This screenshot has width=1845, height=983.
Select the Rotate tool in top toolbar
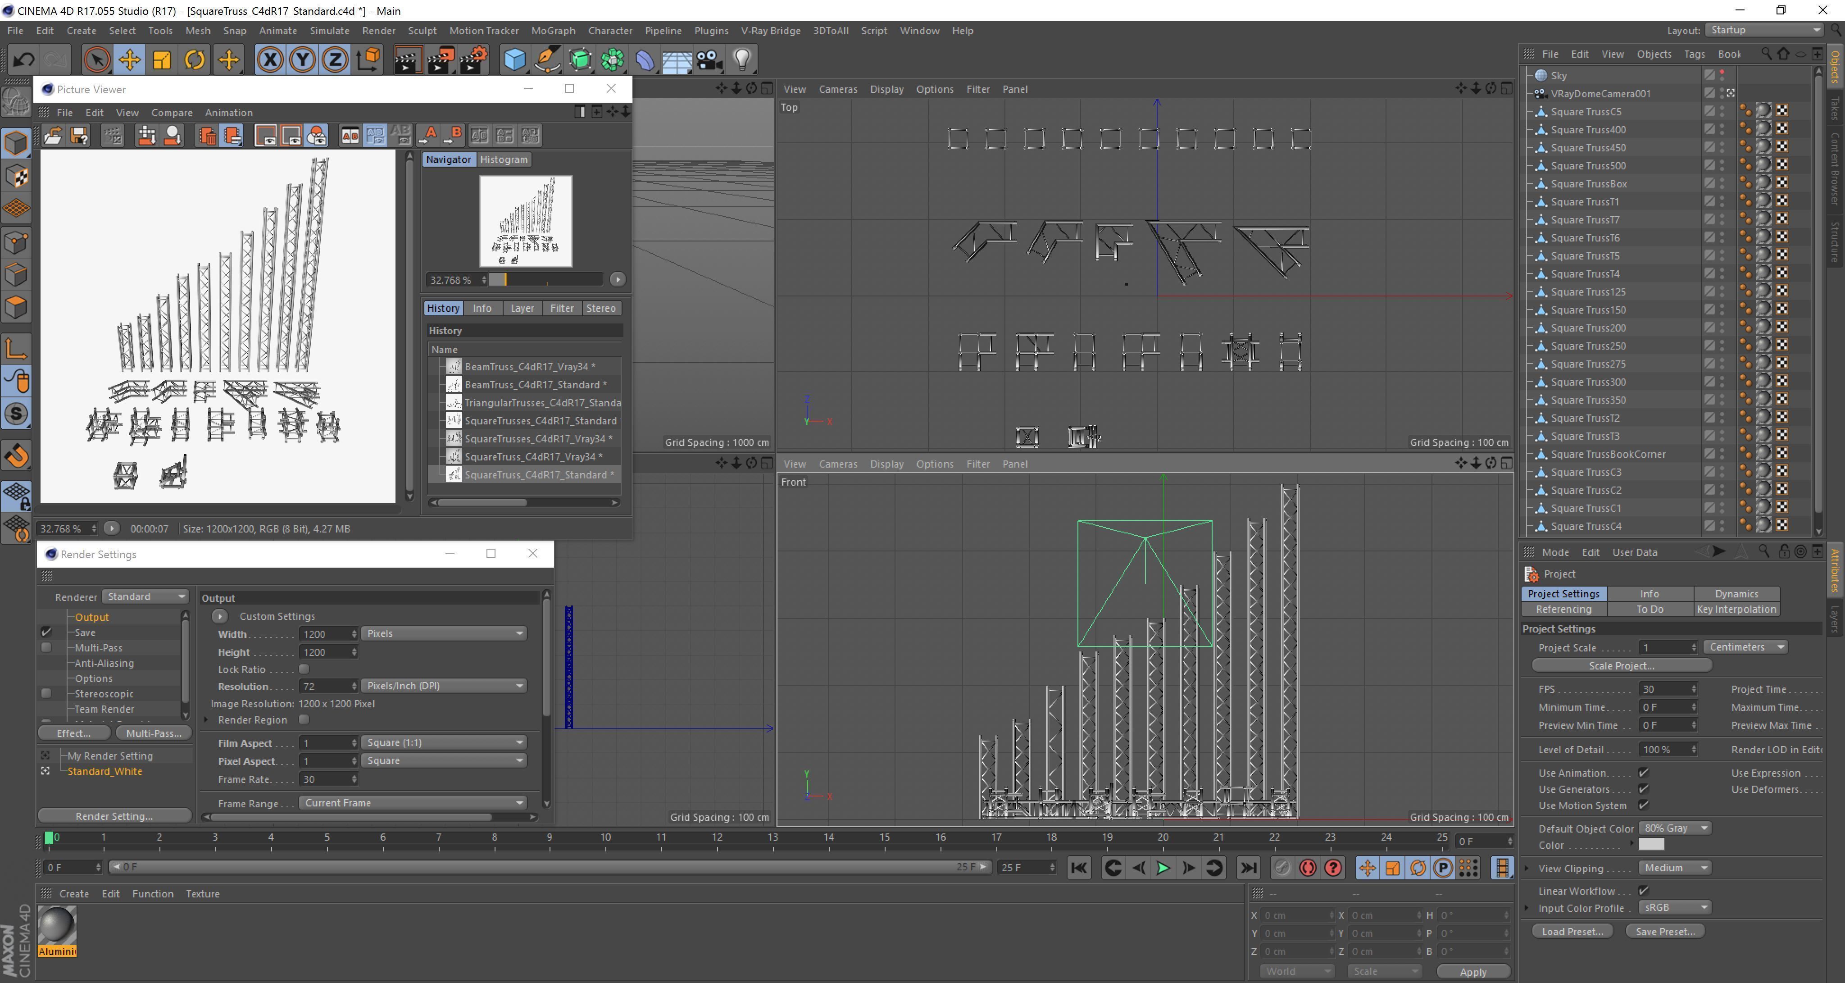(x=194, y=59)
